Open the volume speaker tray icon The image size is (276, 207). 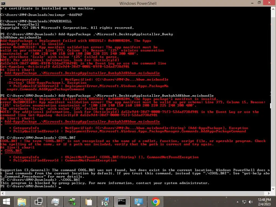(250, 202)
